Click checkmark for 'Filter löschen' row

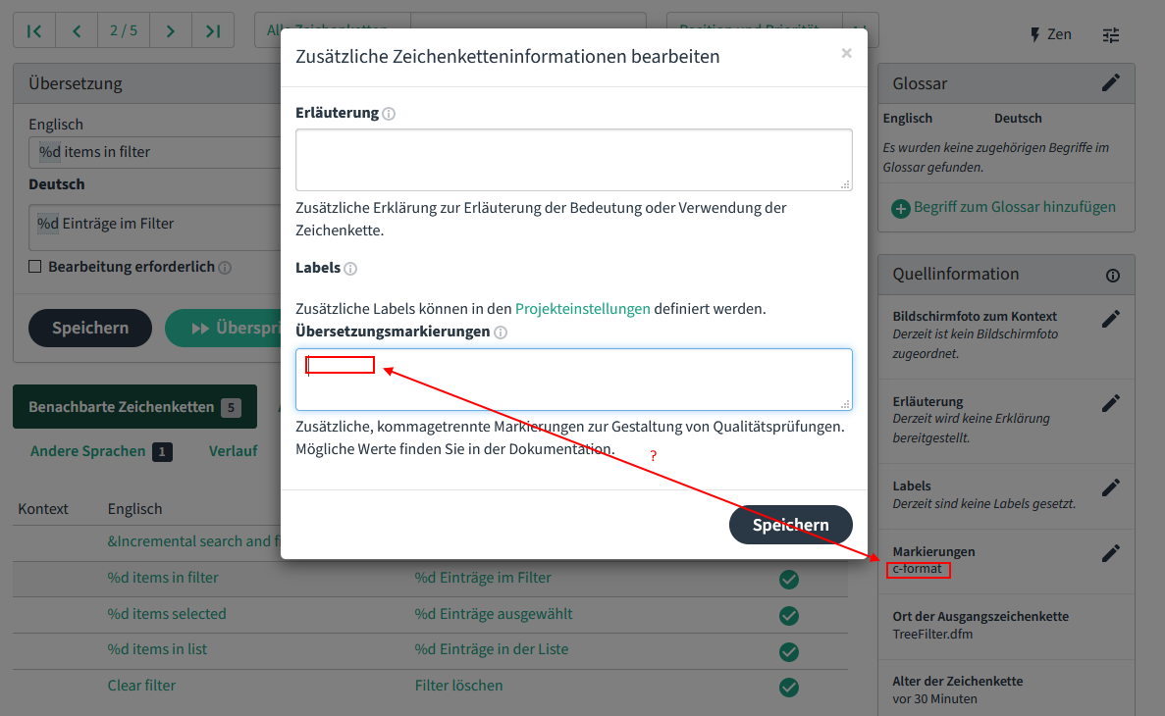coord(789,687)
